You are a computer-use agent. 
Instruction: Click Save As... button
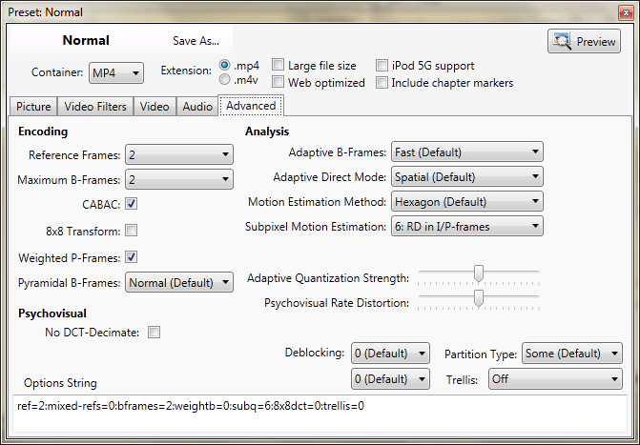point(196,41)
